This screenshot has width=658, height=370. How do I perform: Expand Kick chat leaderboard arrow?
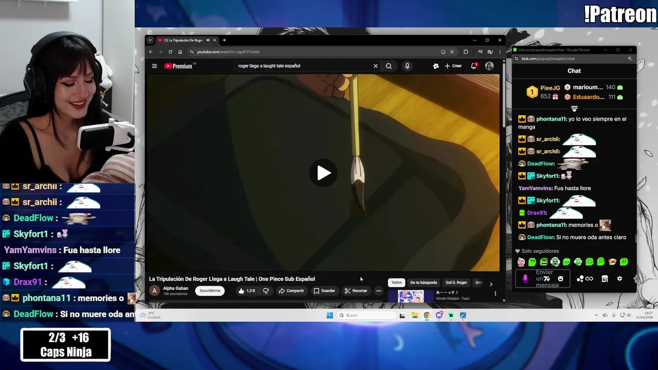(574, 109)
